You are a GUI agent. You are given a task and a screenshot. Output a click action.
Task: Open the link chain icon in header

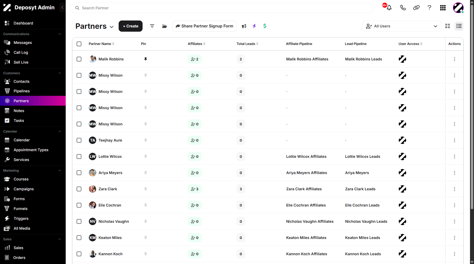point(416,8)
